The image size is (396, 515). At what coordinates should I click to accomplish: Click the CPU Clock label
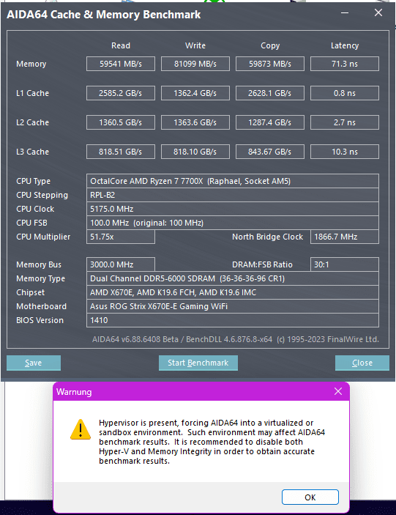coord(35,209)
